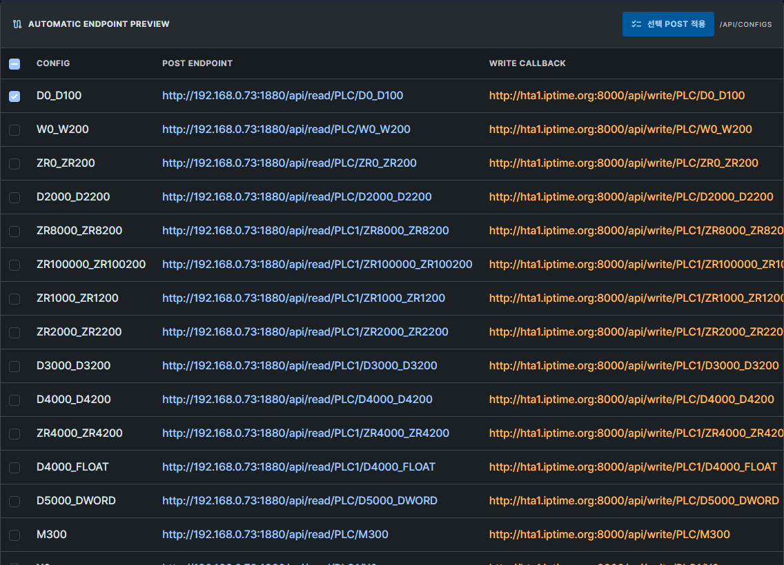
Task: Open the ZR0_ZR200 read endpoint URL
Action: (289, 163)
